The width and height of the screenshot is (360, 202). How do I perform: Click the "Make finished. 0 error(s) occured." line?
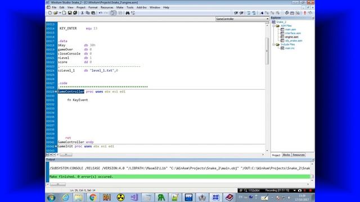pyautogui.click(x=180, y=177)
